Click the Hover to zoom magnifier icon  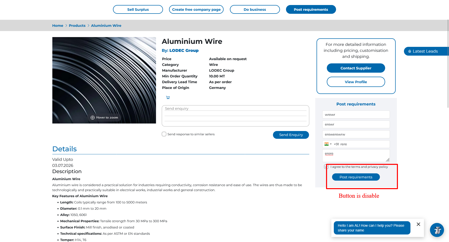pos(93,117)
